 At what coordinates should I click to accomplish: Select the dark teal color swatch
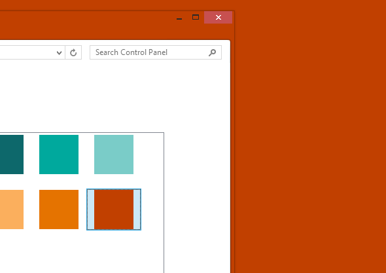tap(12, 155)
